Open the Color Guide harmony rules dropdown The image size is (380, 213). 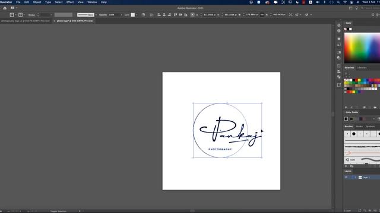point(373,119)
